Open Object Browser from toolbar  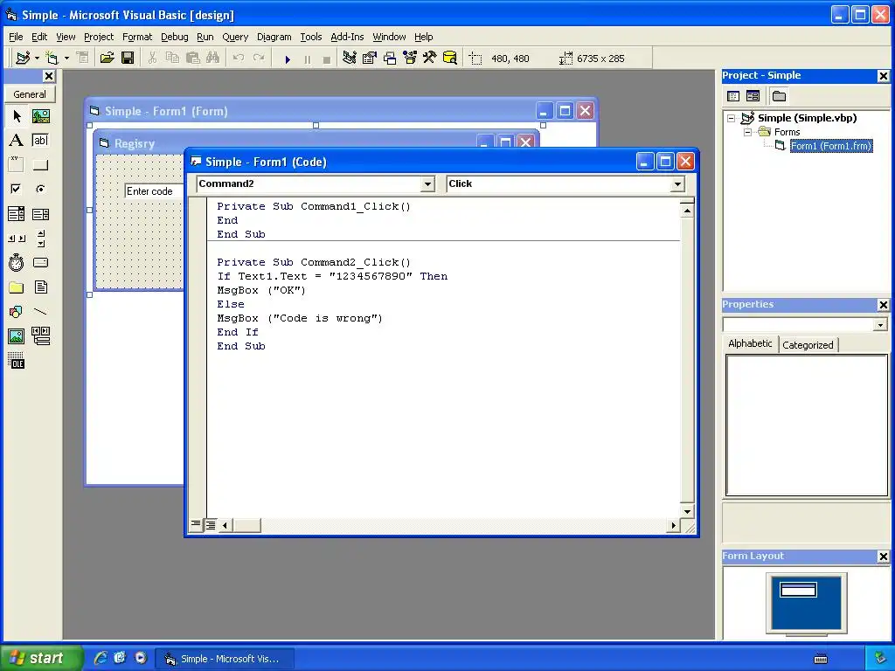[x=410, y=58]
